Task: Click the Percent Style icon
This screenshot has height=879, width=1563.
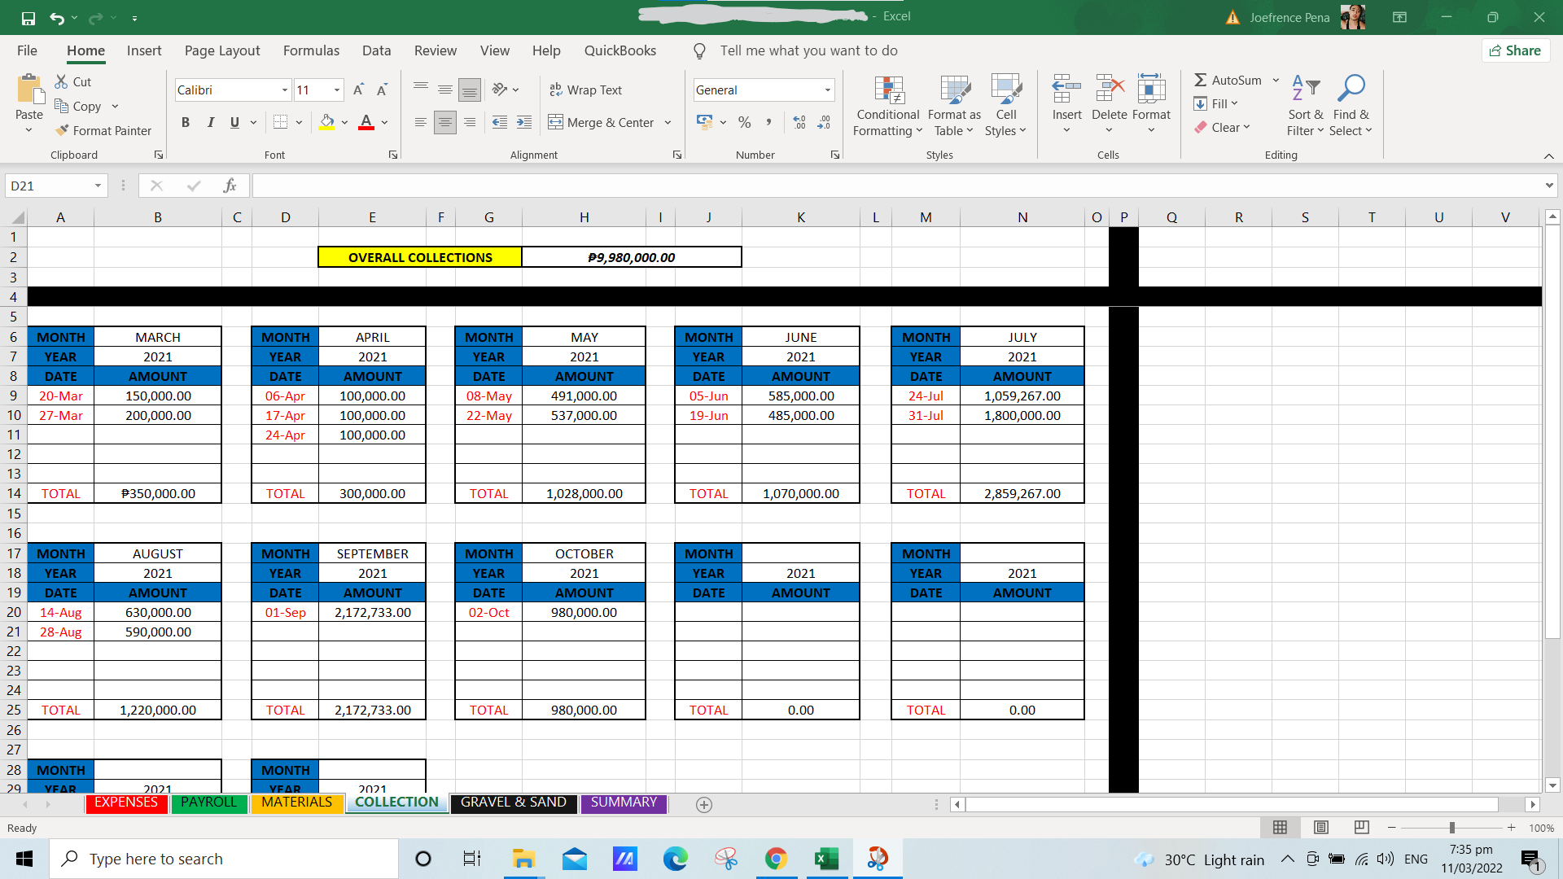Action: [x=744, y=122]
